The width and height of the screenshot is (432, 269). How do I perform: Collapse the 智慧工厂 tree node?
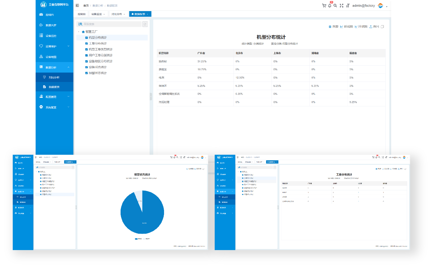79,32
